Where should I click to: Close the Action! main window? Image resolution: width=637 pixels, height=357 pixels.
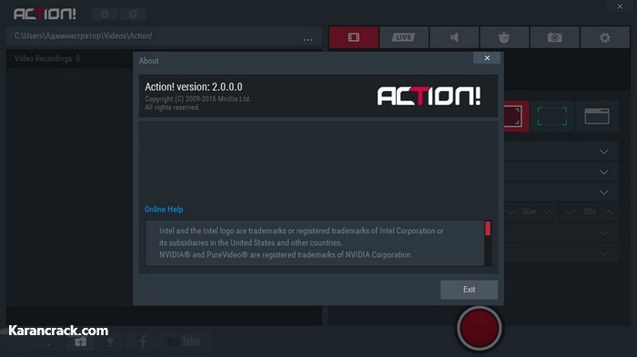point(620,6)
